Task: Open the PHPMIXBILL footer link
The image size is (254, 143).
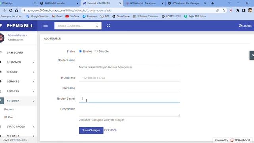Action: pos(19,140)
